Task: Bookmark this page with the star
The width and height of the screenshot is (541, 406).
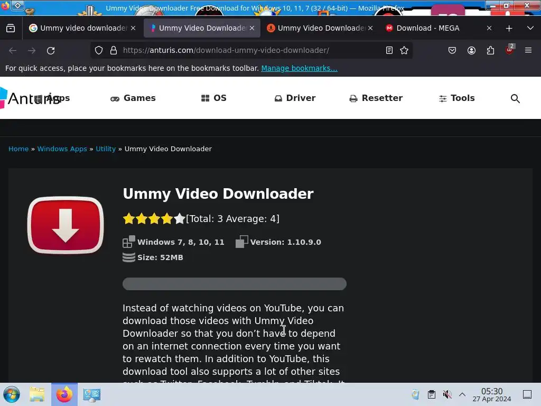Action: (404, 50)
